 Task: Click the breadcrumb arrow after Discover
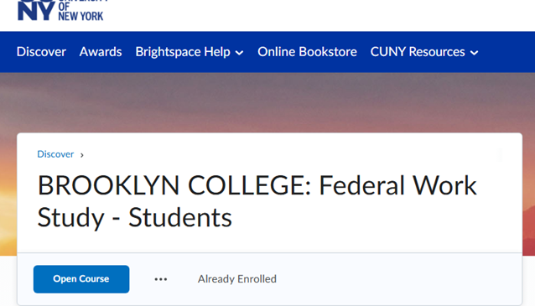[x=82, y=155]
